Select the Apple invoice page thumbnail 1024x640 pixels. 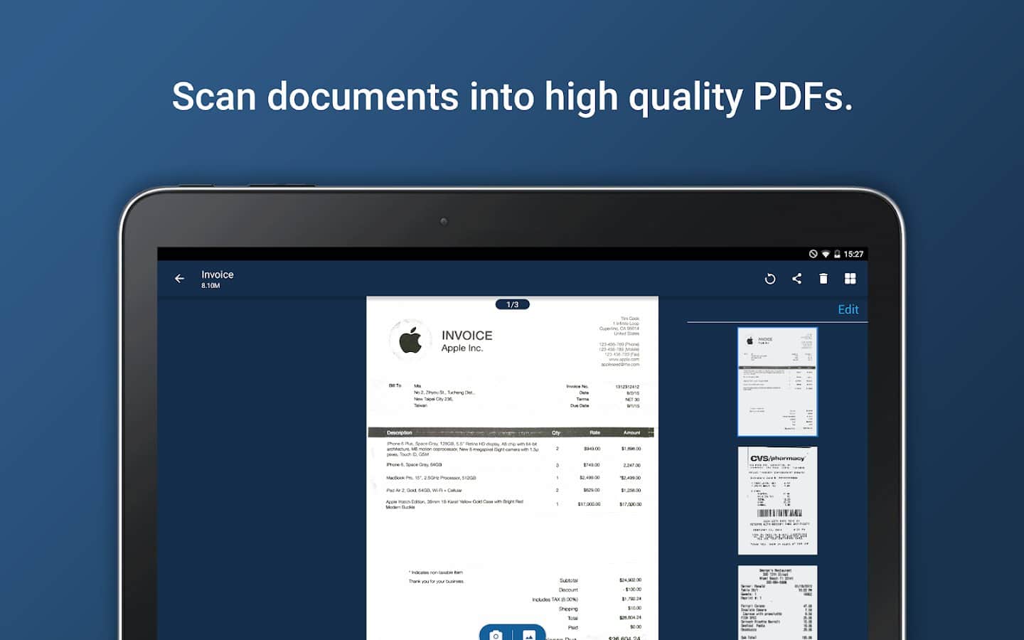coord(777,382)
